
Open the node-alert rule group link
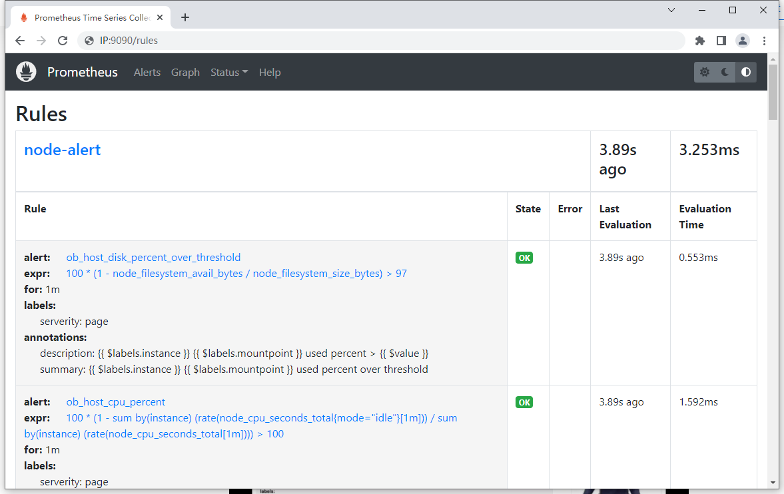[x=63, y=150]
